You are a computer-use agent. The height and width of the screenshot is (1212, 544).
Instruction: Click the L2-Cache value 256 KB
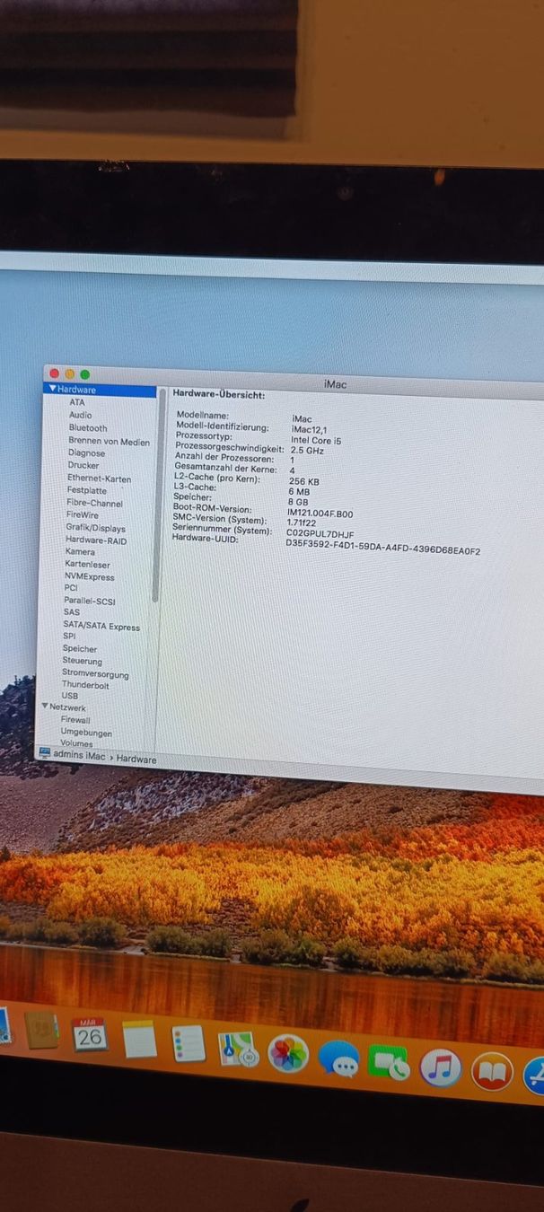(x=303, y=481)
